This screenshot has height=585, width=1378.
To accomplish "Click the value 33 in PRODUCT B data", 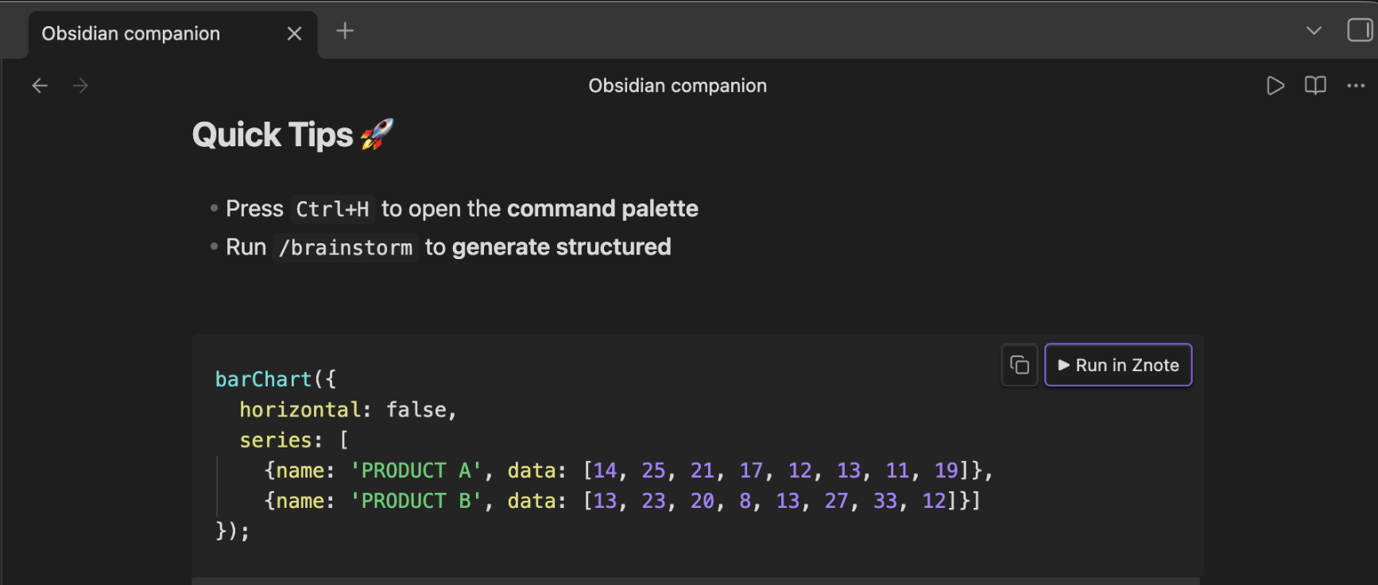I will (885, 501).
